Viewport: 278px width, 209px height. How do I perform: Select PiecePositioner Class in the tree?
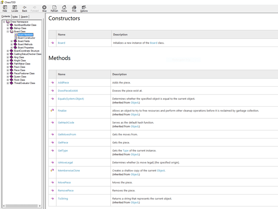[24, 73]
